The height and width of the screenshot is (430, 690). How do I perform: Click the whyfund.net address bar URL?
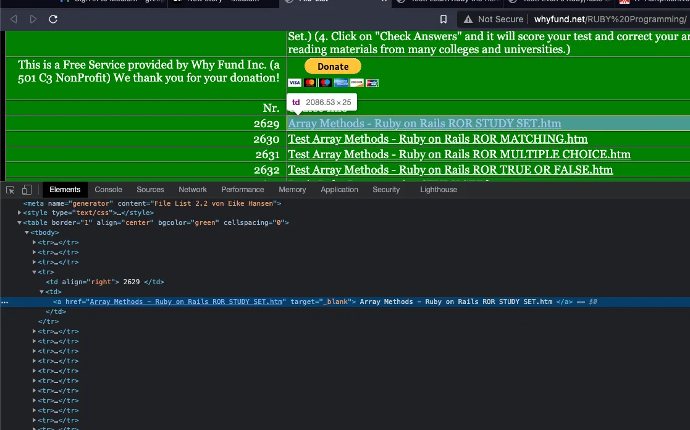[x=608, y=19]
